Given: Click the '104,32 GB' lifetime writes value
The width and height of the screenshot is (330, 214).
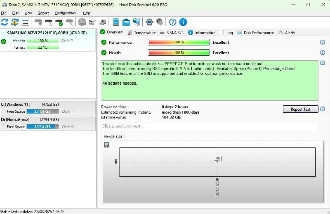Looking at the screenshot, I should 171,117.
